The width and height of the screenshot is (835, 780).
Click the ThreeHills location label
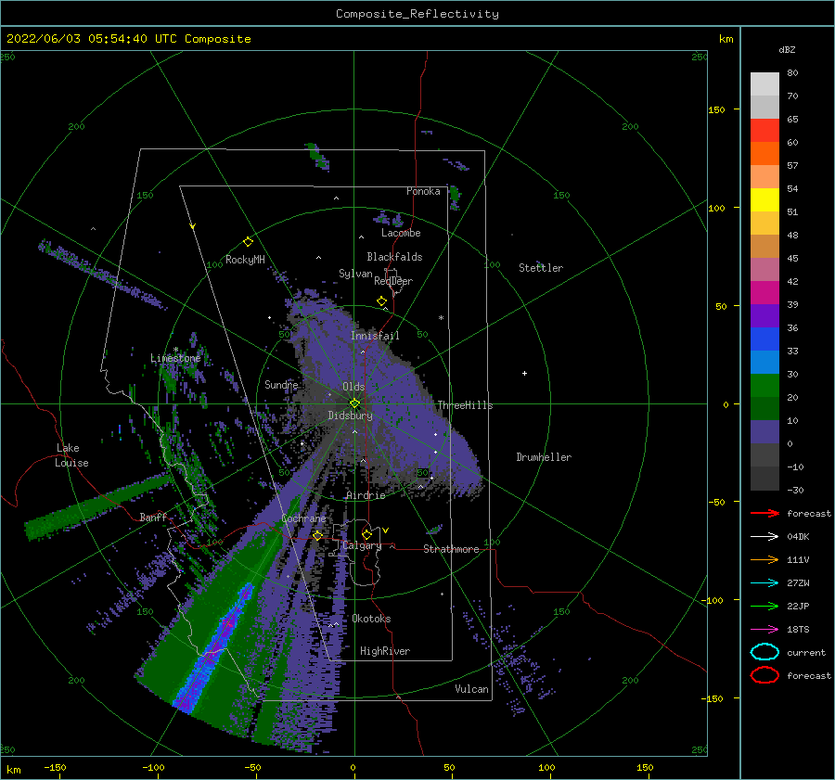465,405
